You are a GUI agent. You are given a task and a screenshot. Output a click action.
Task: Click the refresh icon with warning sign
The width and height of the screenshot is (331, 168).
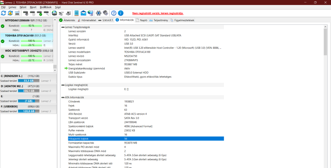coord(10,13)
